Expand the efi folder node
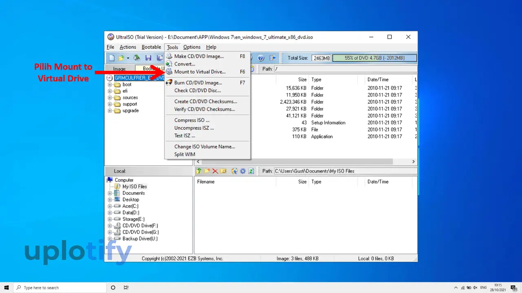The image size is (522, 293). click(110, 91)
